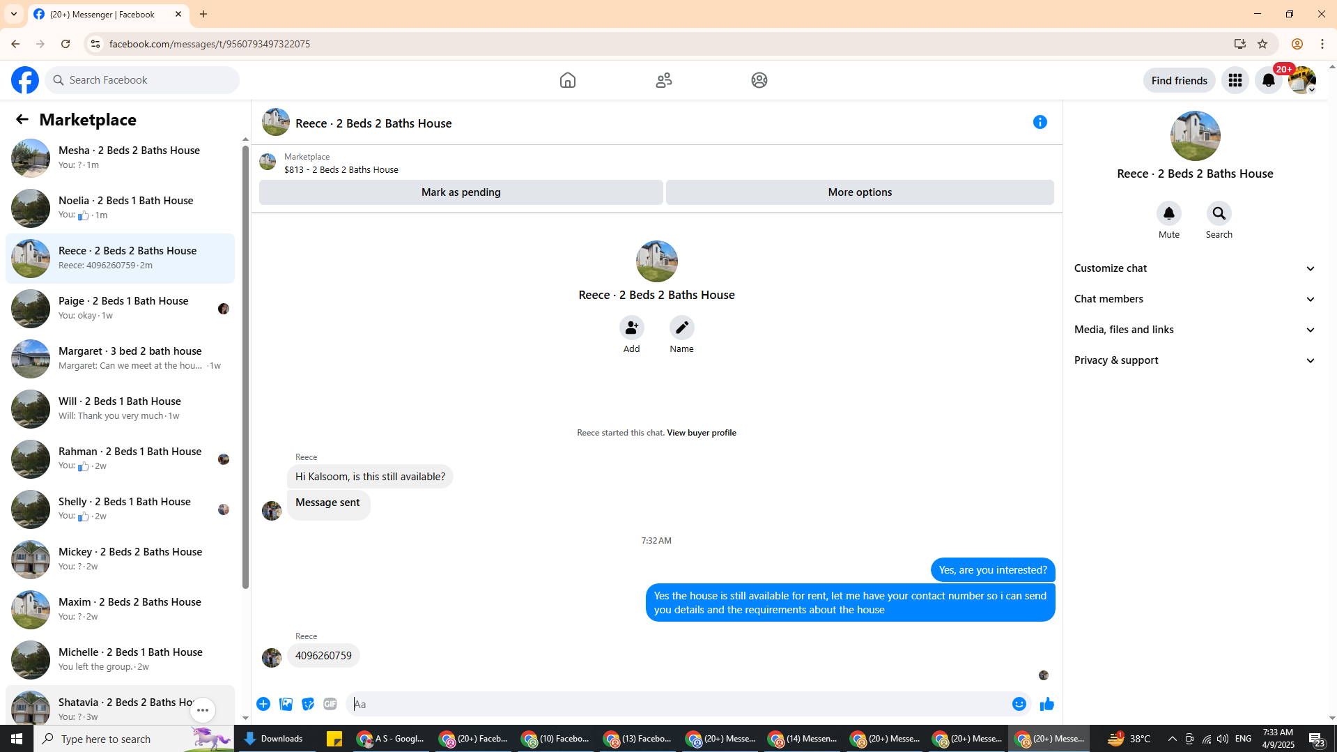
Task: Edit the chat name with pencil icon
Action: coord(682,328)
